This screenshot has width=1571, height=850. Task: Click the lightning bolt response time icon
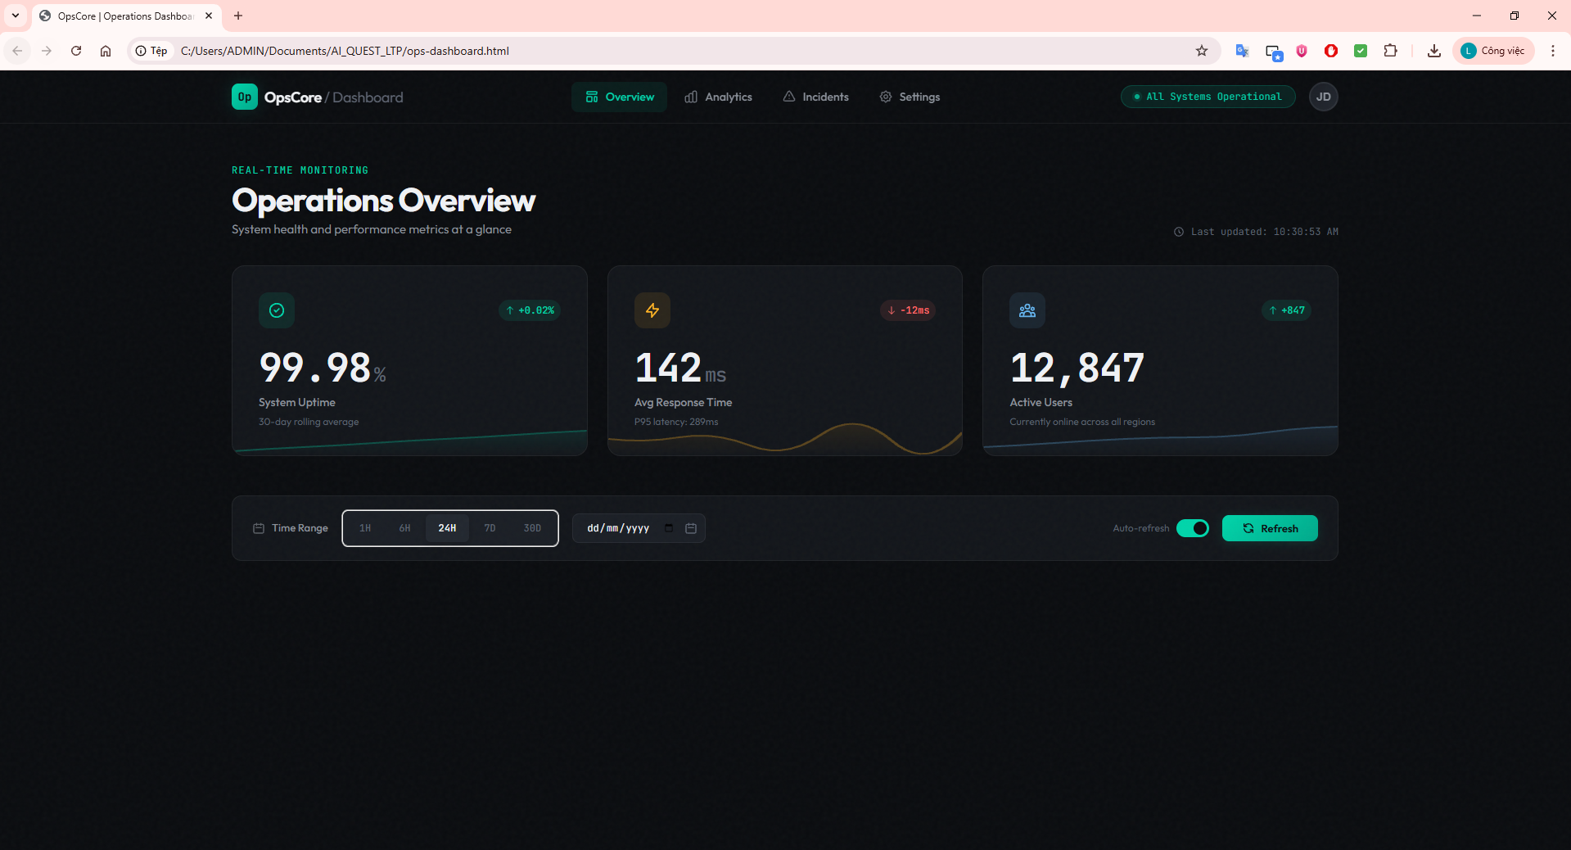(652, 310)
